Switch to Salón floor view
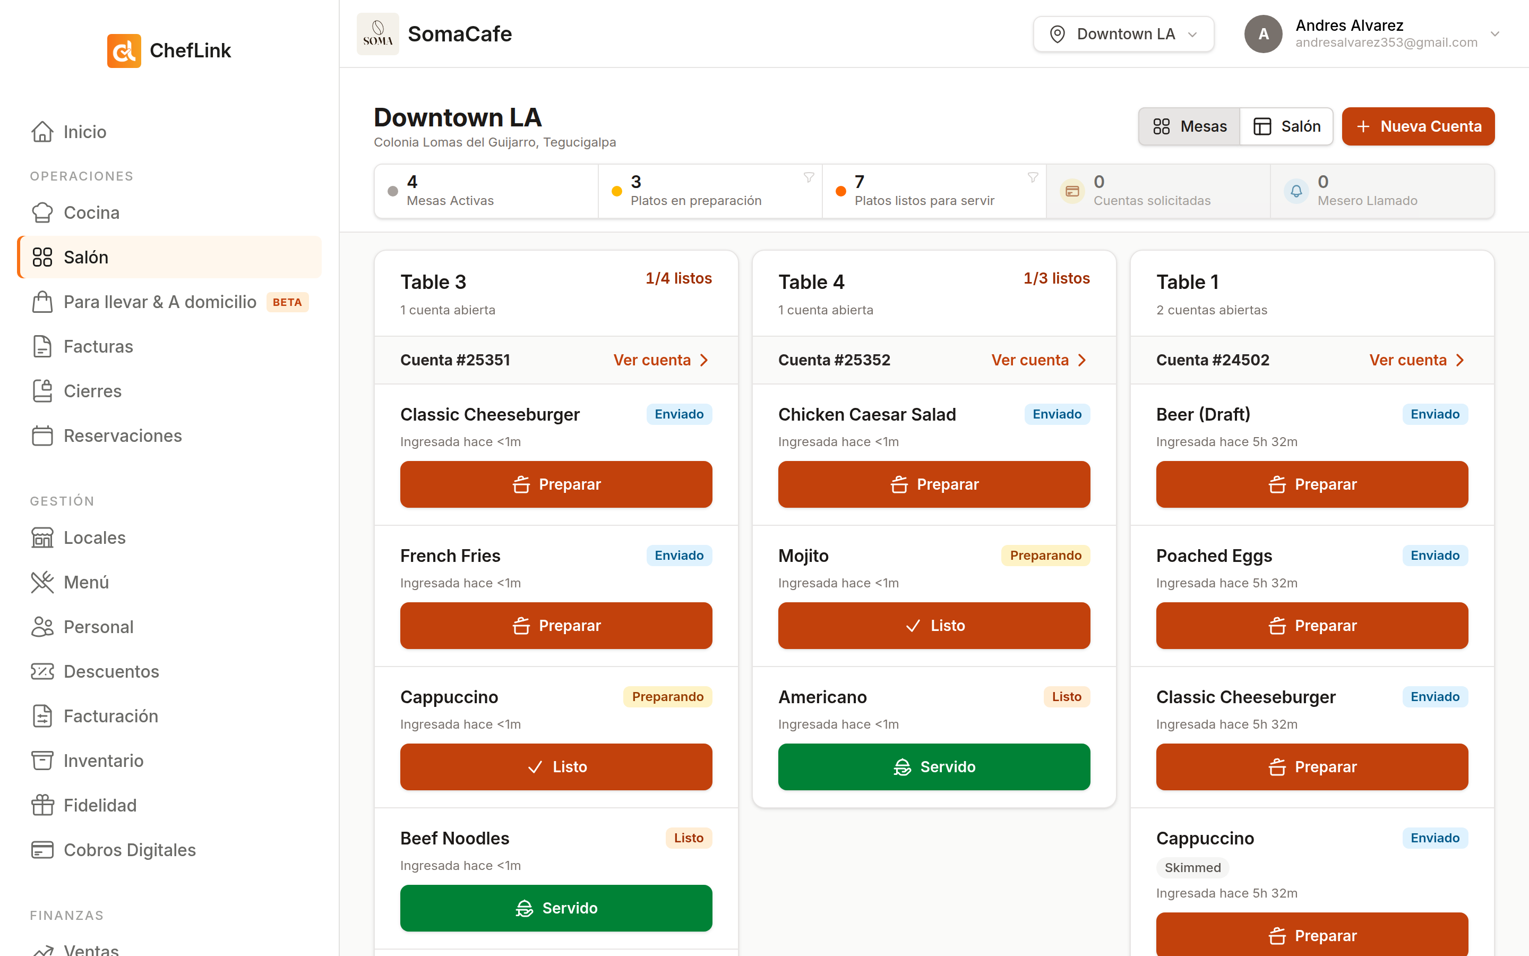 tap(1286, 126)
